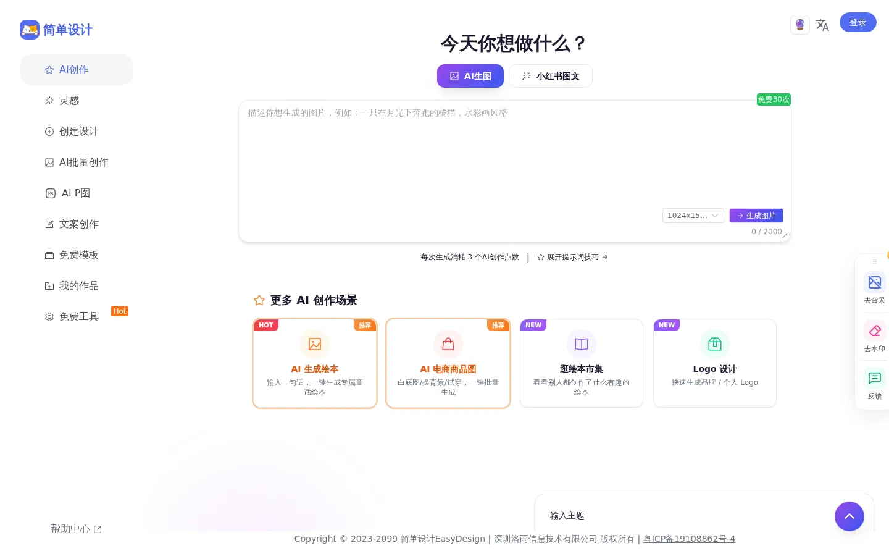This screenshot has height=556, width=889.
Task: Click the scroll-to-top arrow button
Action: point(849,516)
